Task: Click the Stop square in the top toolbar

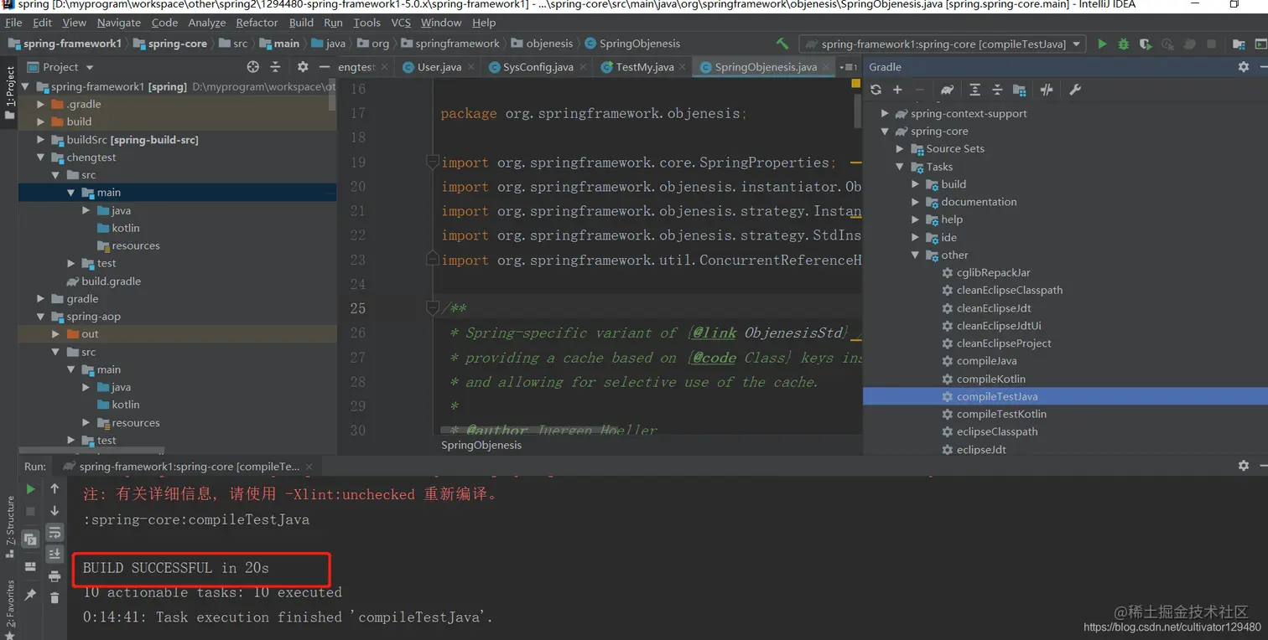Action: (x=1211, y=44)
